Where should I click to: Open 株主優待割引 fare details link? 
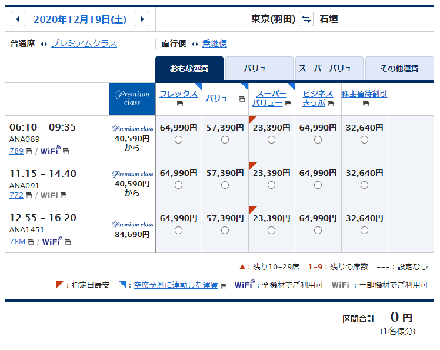(x=364, y=94)
